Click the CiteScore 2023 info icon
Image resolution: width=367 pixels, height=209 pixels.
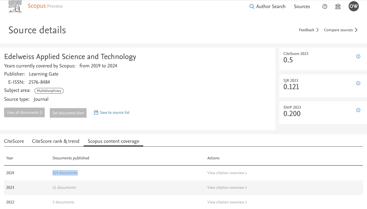(358, 57)
